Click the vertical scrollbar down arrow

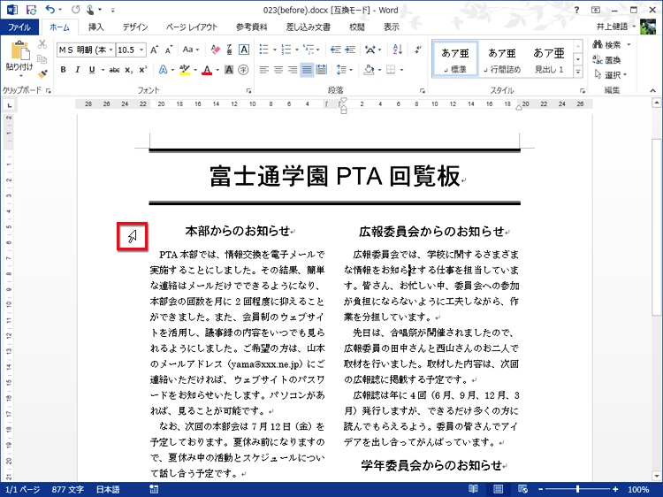click(657, 476)
